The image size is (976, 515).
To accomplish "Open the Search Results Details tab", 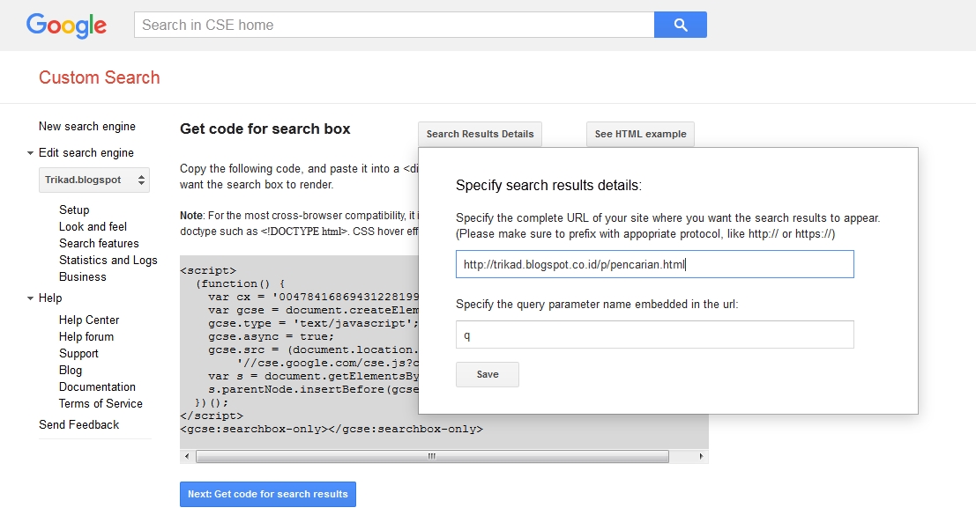I will (480, 134).
